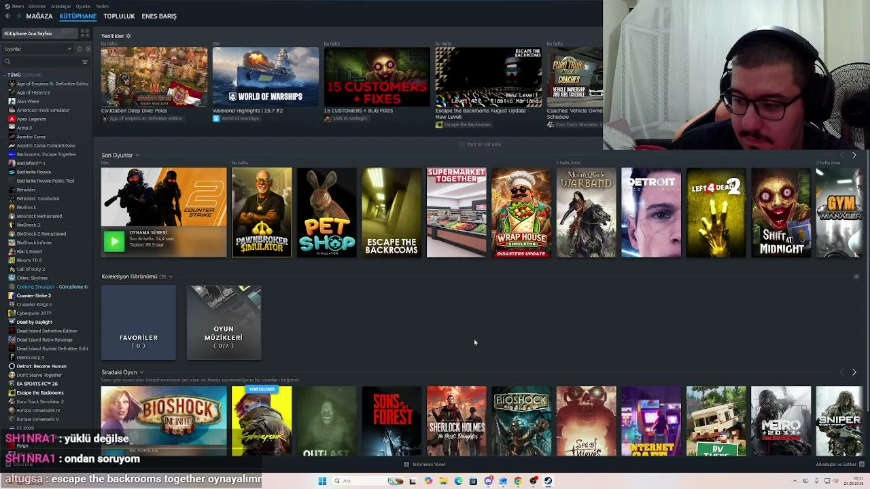Viewport: 870px width, 489px height.
Task: Open Left 4 Dead 2 game cover
Action: click(x=716, y=213)
